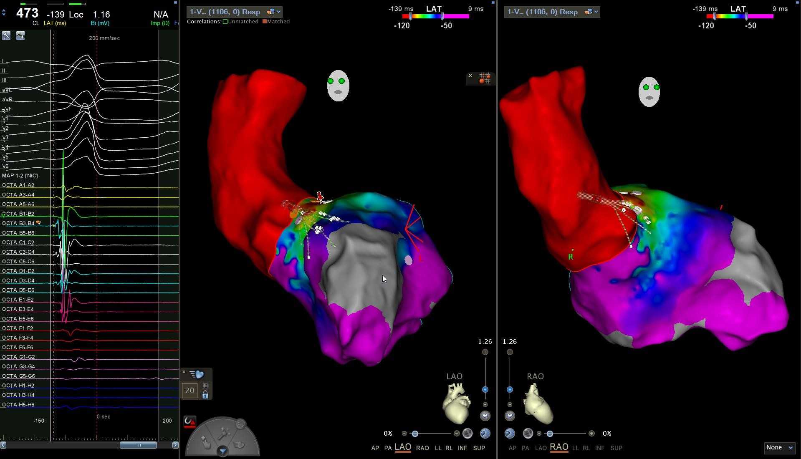Click the left map zoom slider handle
The image size is (801, 459).
485,390
